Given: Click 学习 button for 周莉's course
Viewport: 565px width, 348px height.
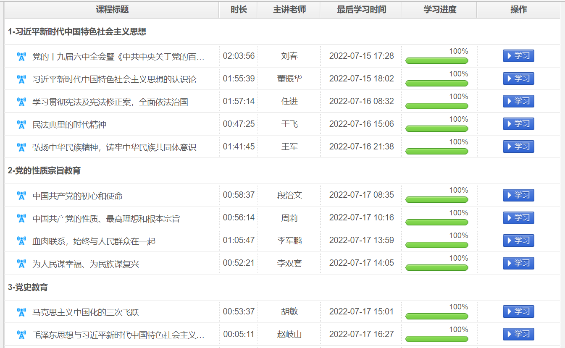Looking at the screenshot, I should [x=518, y=218].
